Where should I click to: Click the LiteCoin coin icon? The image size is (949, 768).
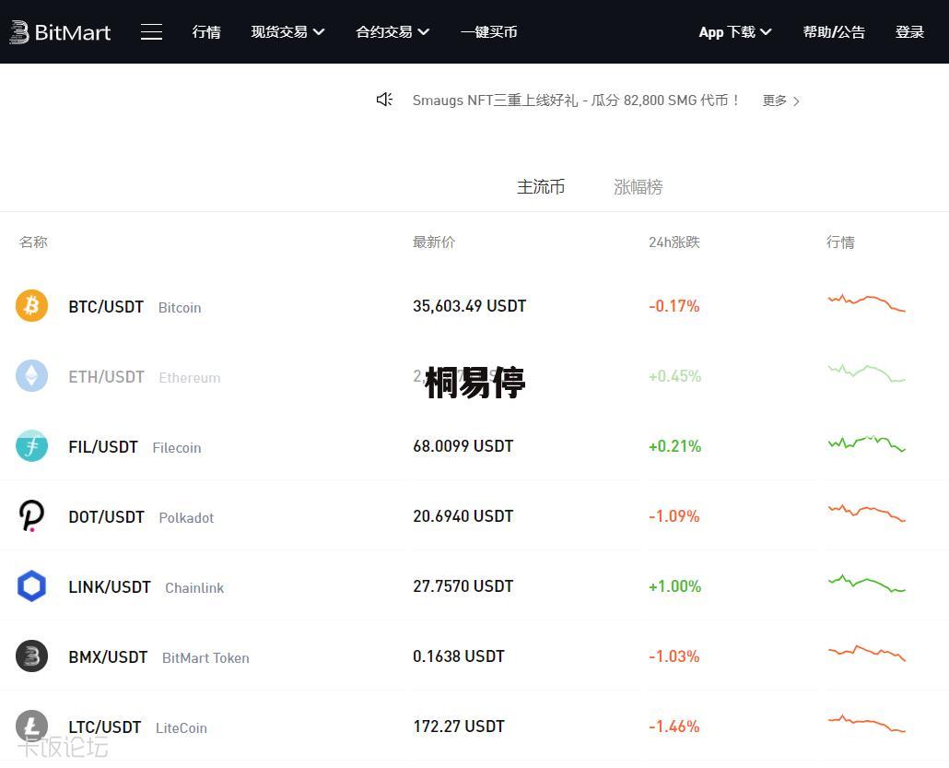tap(31, 727)
